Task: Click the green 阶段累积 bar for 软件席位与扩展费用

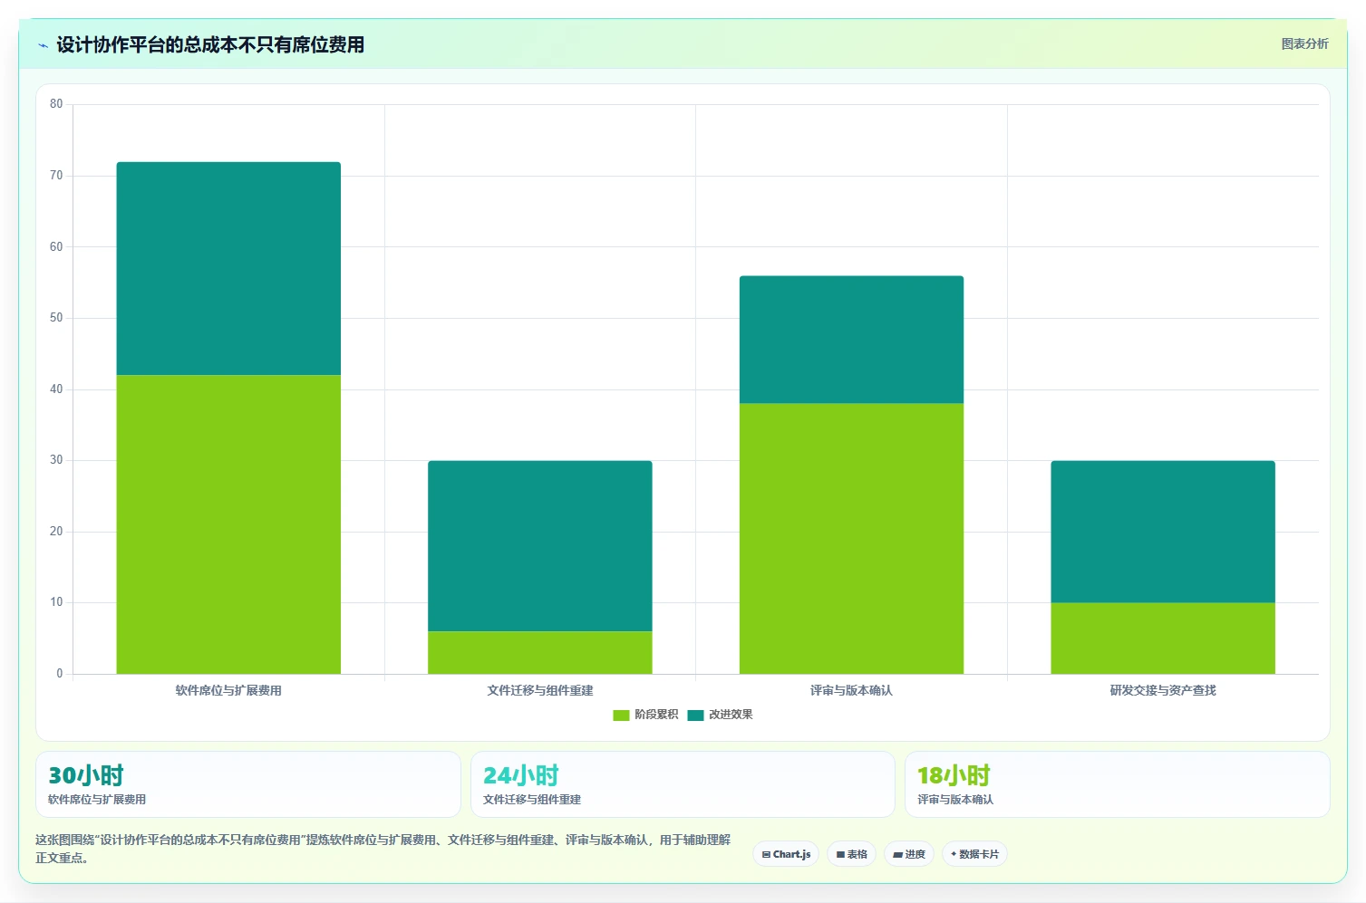Action: tap(228, 524)
